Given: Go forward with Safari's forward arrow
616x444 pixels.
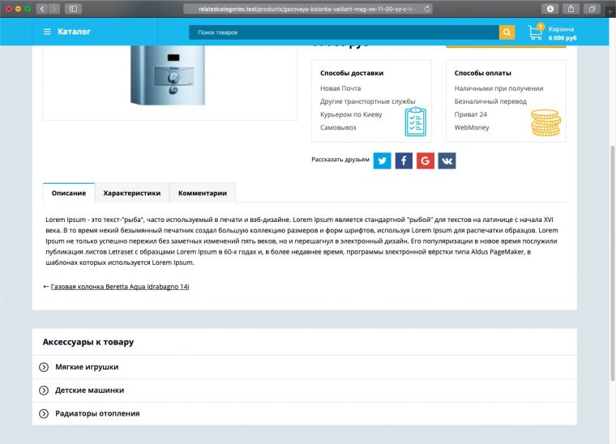Looking at the screenshot, I should [54, 9].
